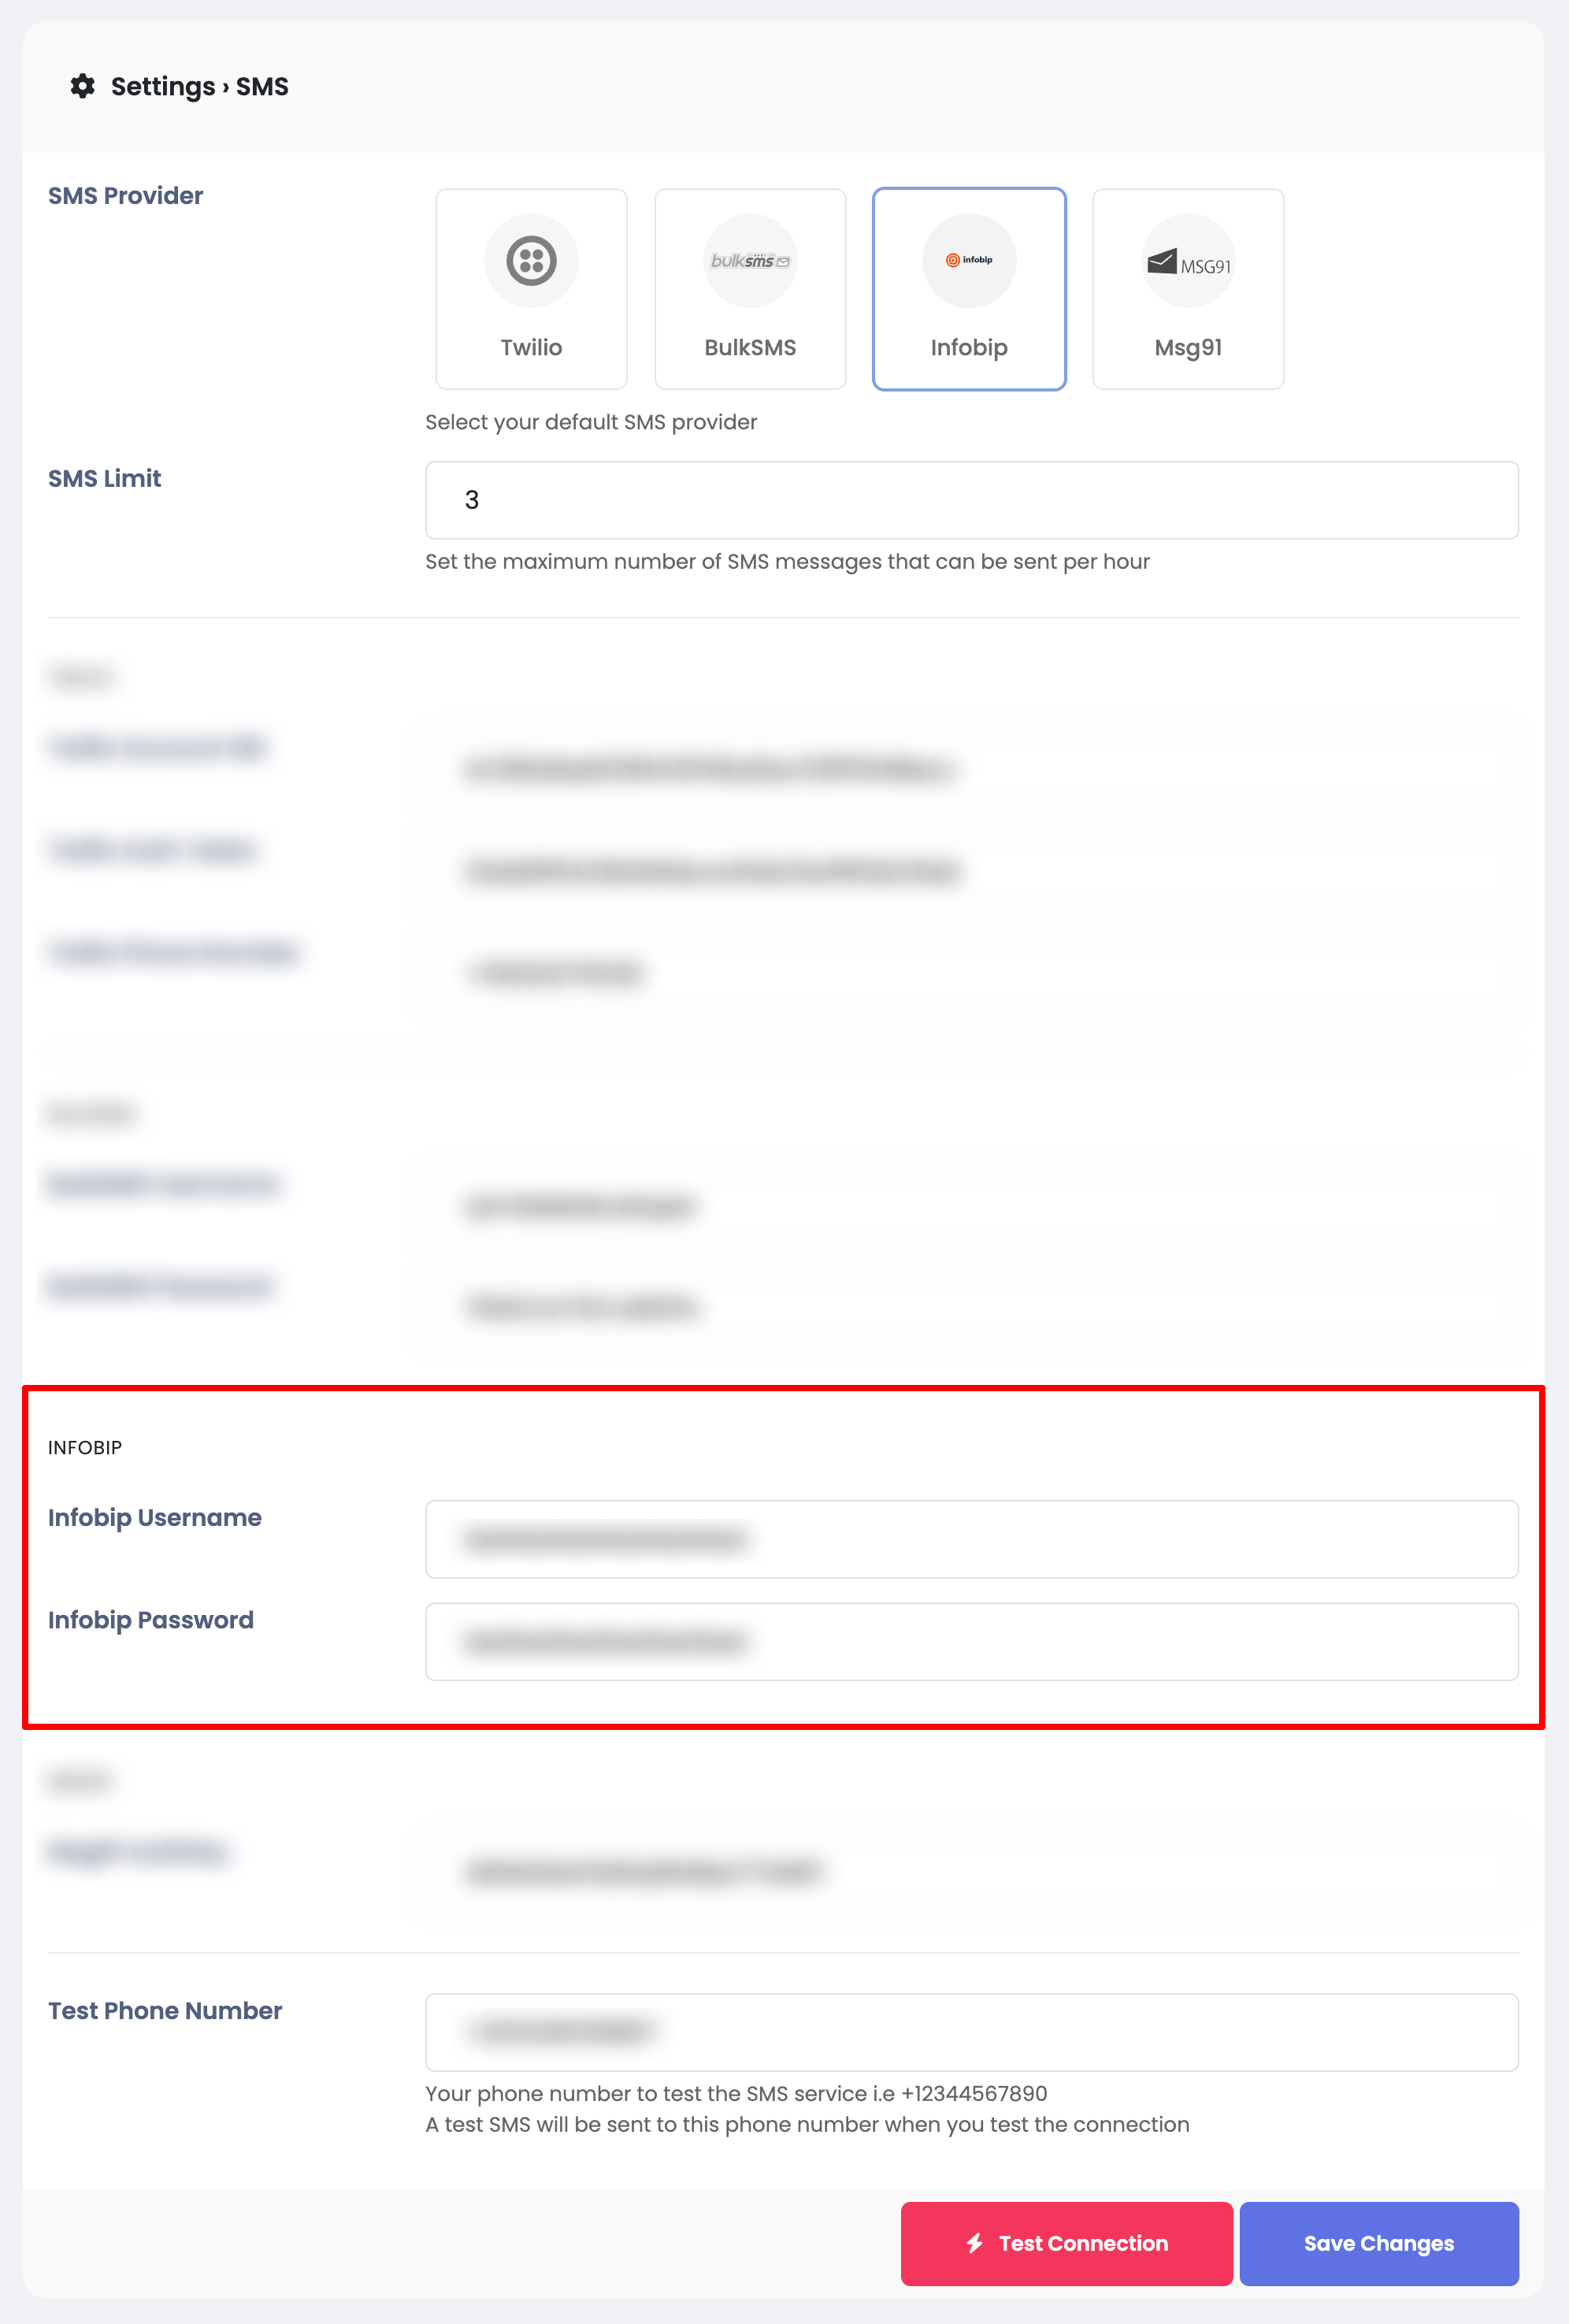Select BulkSMS provider card
The image size is (1569, 2324).
pyautogui.click(x=750, y=289)
